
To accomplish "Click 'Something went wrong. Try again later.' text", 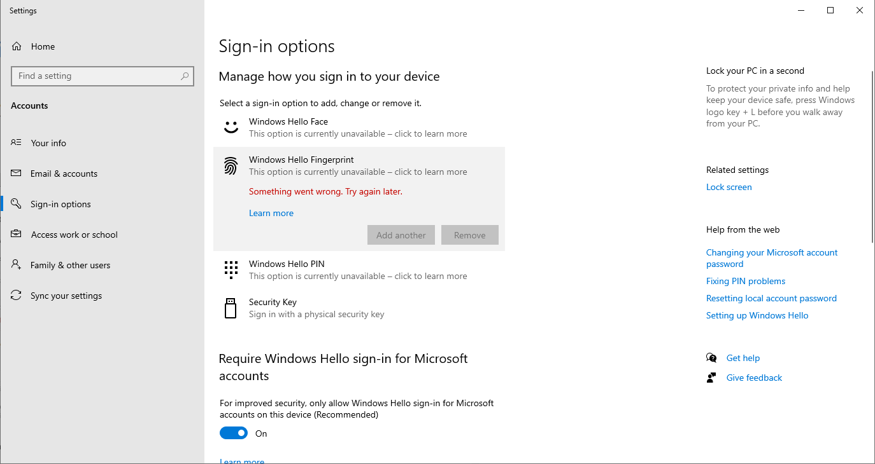I will point(325,191).
